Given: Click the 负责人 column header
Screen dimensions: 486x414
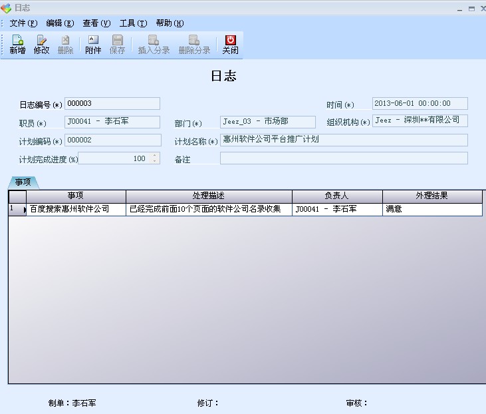Looking at the screenshot, I should point(337,196).
